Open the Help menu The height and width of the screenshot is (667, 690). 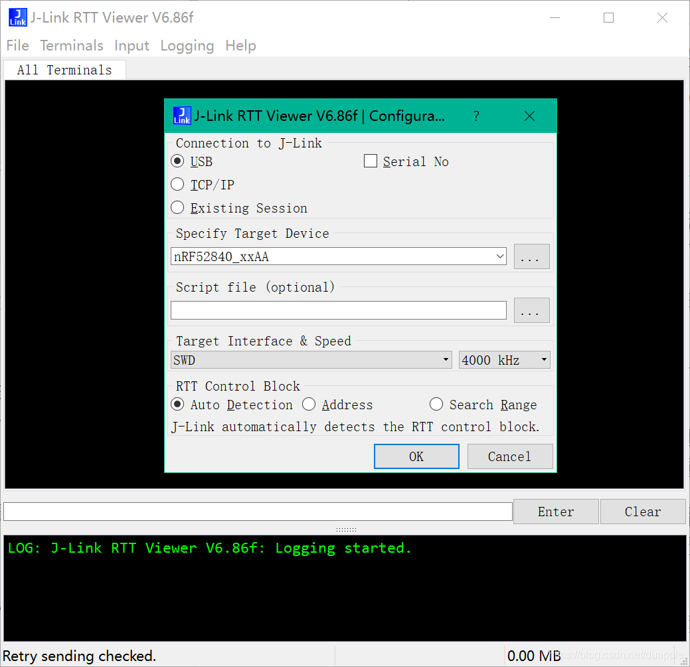tap(240, 46)
